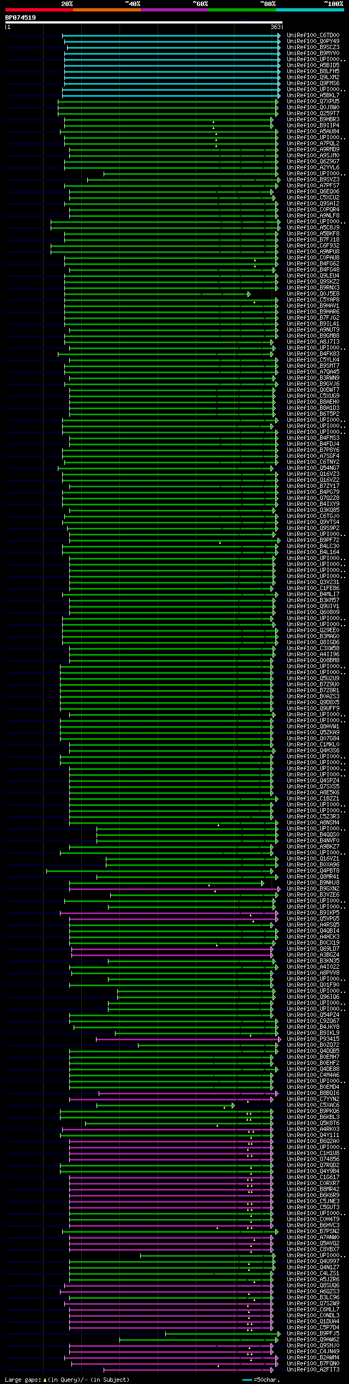Select hit label UniRef100_Q8IGD6
Image resolution: width=349 pixels, height=1384 pixels.
313,643
